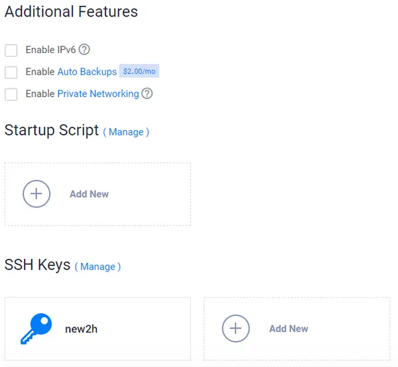Click the plus icon in SSH Keys section
Screen dimensions: 398x367
point(235,329)
